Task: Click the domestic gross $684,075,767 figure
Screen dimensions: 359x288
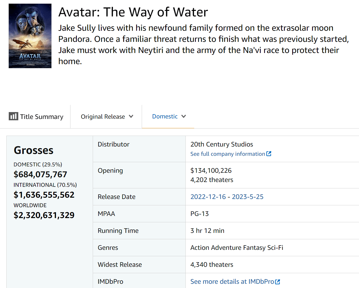Action: 40,174
